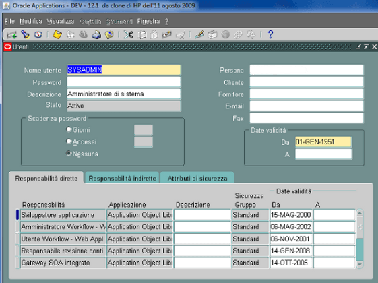Screen dimensions: 378x283
Task: Open Attachments with the paperclip icon
Action: (x=238, y=35)
